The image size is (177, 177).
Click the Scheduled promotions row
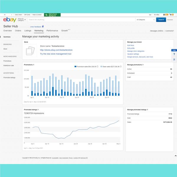pos(150,73)
